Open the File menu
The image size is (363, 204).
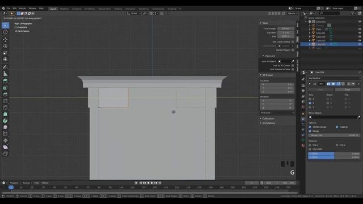click(9, 8)
